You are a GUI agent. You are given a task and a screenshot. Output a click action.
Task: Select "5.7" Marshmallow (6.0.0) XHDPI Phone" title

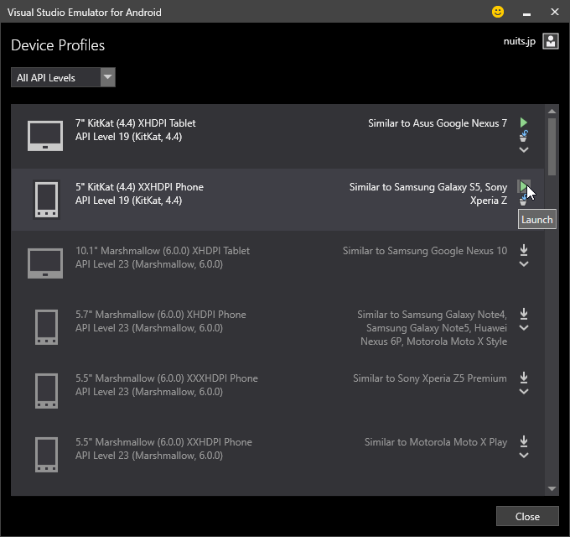coord(161,315)
